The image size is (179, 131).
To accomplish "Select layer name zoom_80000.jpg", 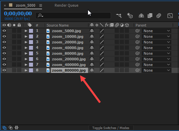I will pos(68,53).
